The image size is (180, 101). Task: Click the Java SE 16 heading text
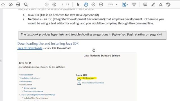(25, 63)
